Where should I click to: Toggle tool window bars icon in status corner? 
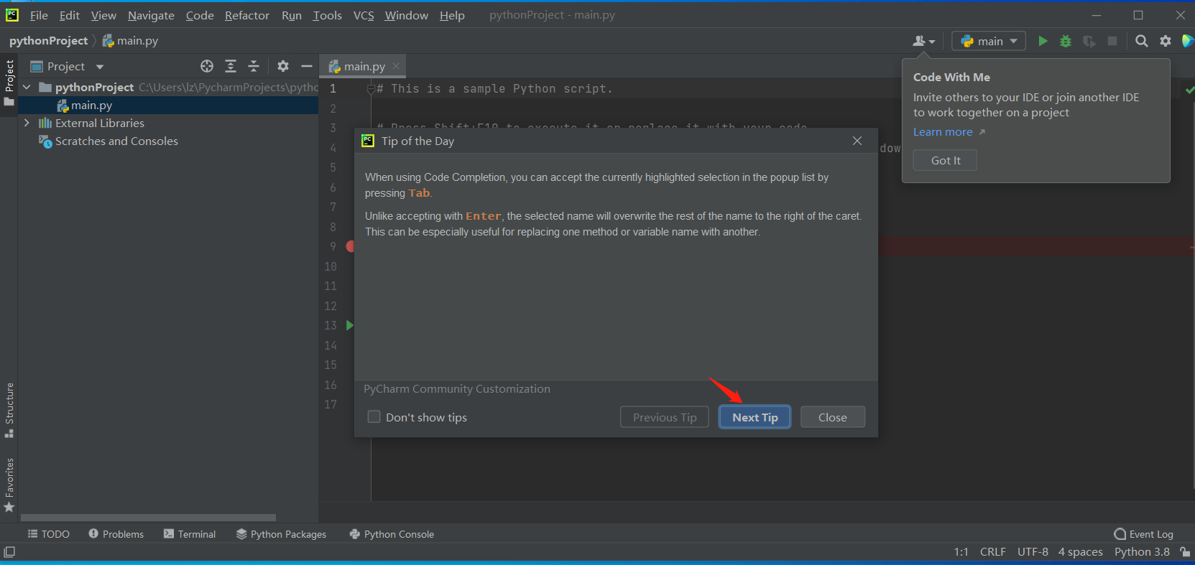9,552
